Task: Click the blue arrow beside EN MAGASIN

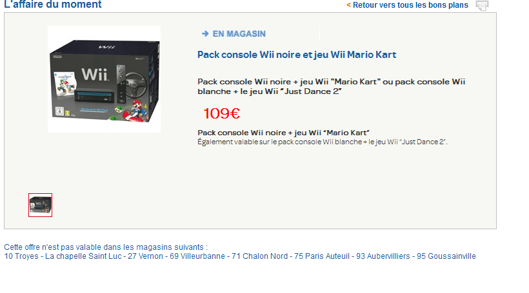Action: coord(205,33)
